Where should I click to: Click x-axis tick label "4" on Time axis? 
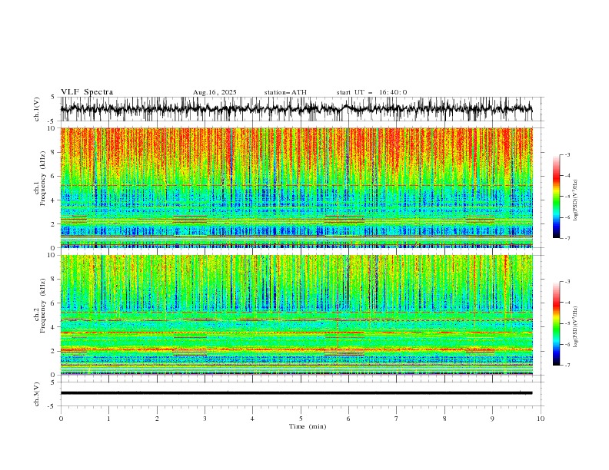252,419
